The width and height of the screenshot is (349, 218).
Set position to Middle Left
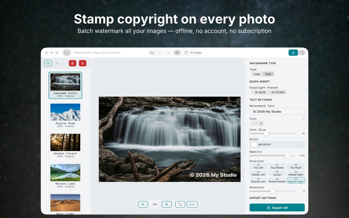pyautogui.click(x=258, y=173)
